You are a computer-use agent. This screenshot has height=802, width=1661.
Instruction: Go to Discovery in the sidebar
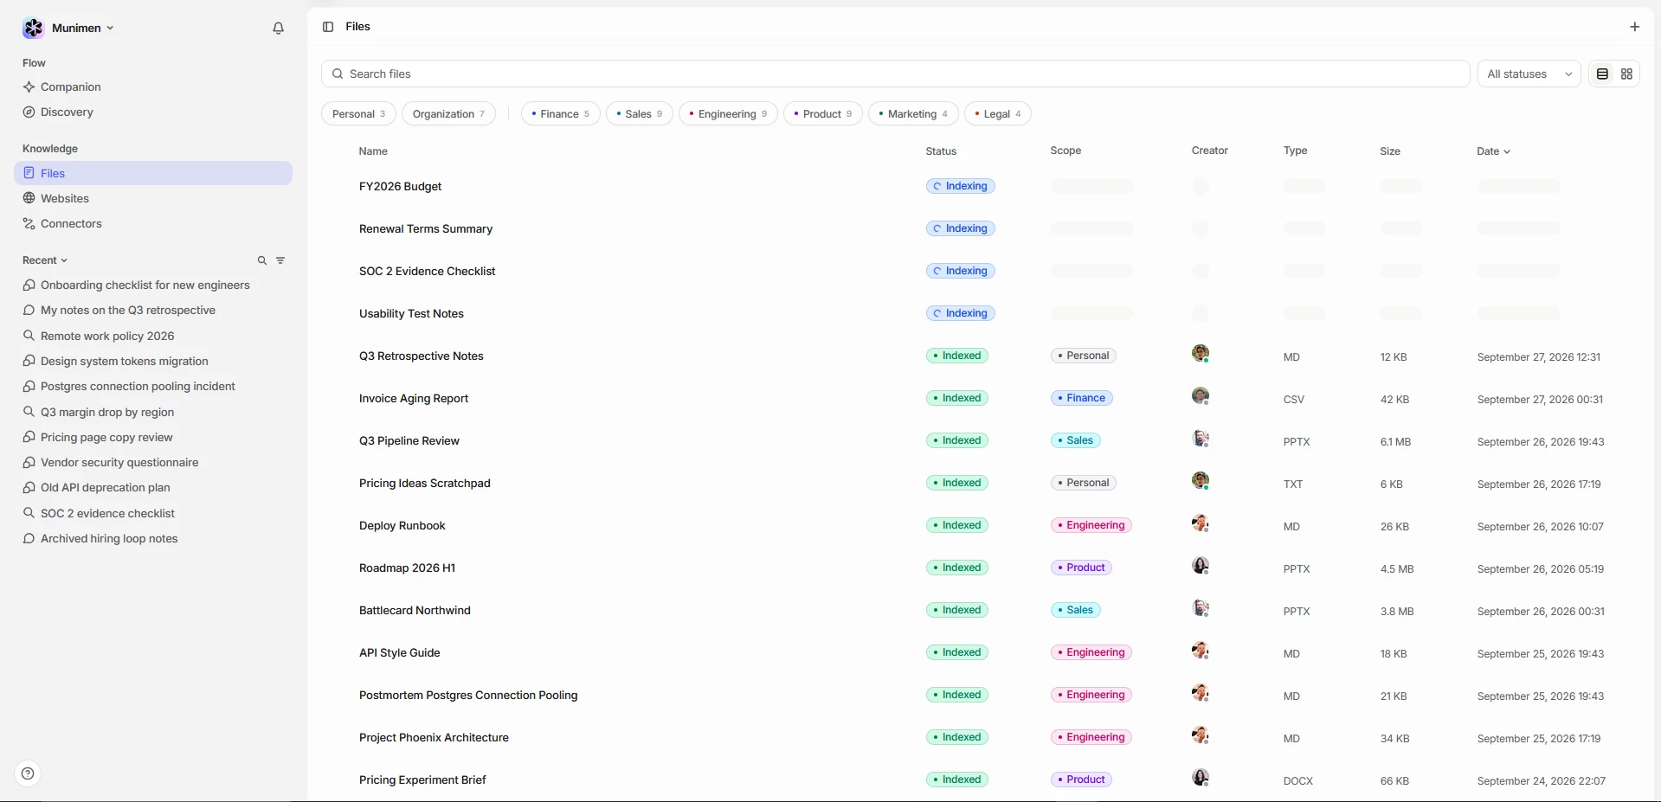pos(153,112)
